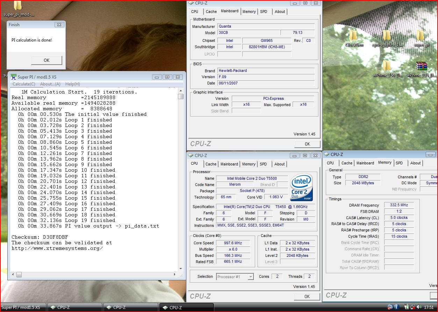This screenshot has width=438, height=312.
Task: Click the Instructions field listing MMX, SSE, SSE2
Action: (x=266, y=225)
